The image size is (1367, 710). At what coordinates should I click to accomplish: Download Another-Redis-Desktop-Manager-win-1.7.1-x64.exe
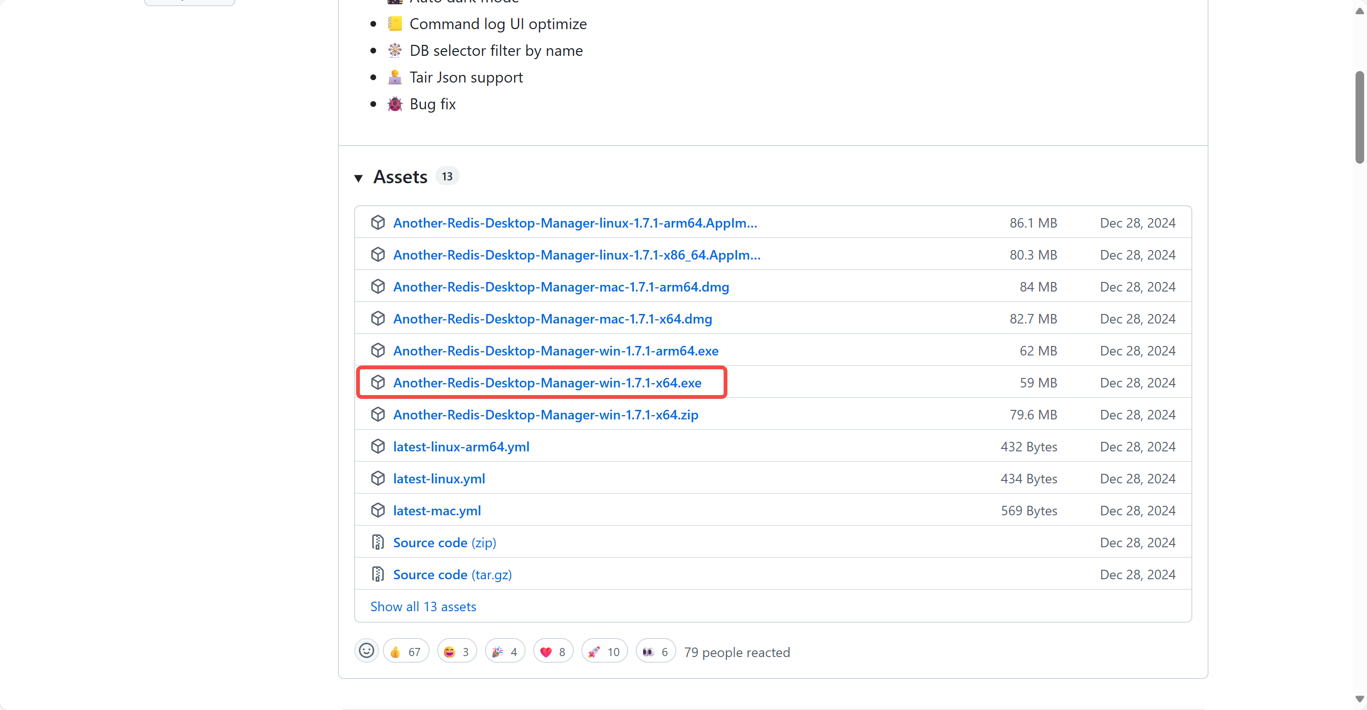[x=547, y=383]
